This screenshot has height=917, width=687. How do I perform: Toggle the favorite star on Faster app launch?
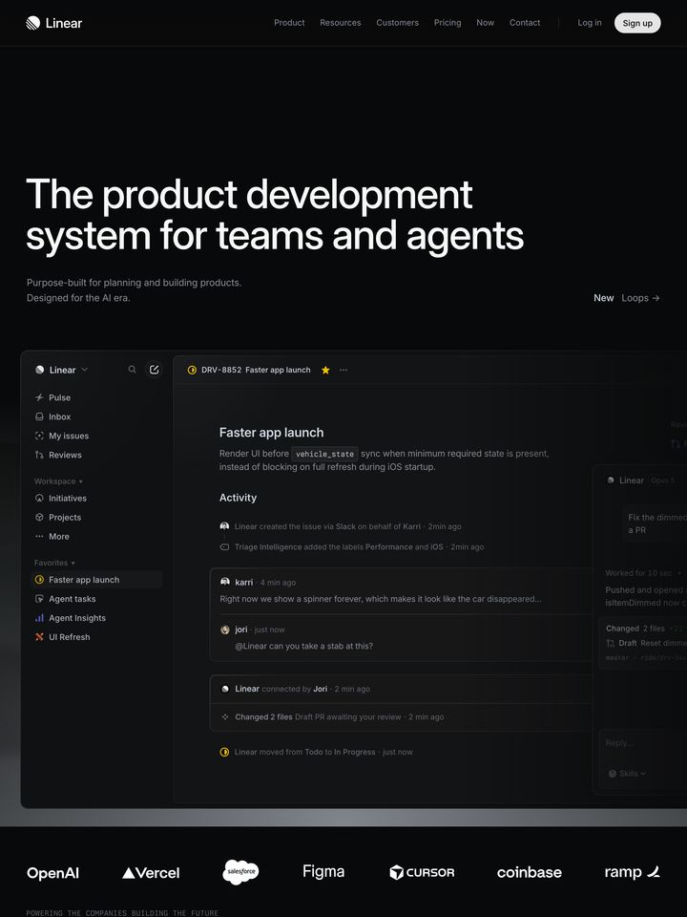[325, 370]
